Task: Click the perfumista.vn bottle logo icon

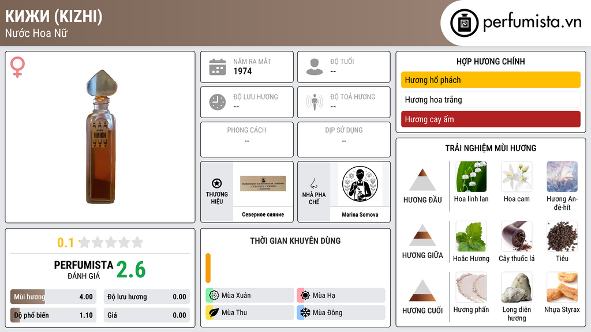Action: pyautogui.click(x=464, y=23)
